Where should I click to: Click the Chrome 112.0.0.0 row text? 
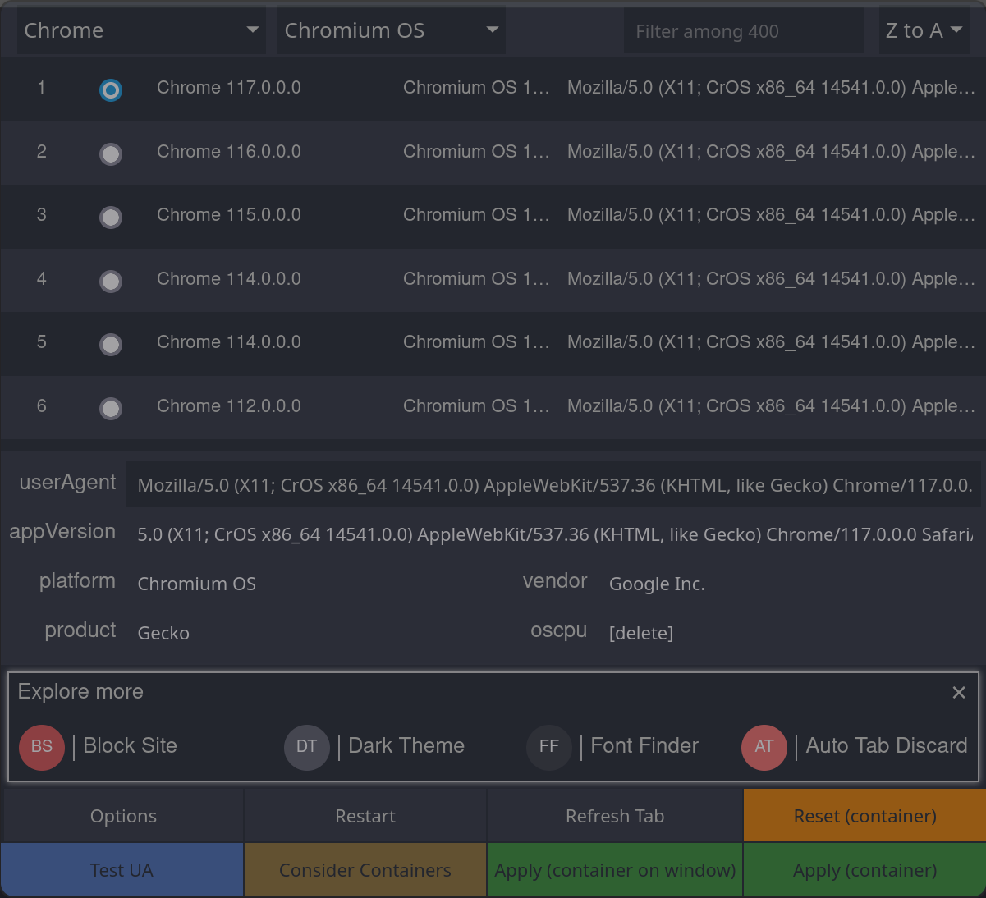click(229, 406)
